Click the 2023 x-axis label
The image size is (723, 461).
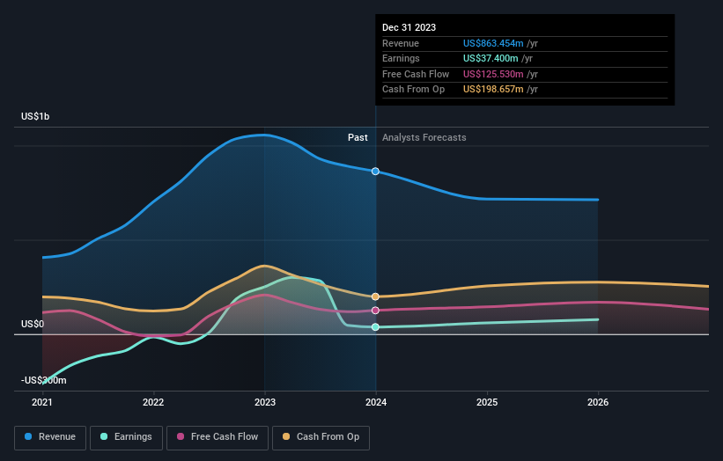click(x=265, y=403)
